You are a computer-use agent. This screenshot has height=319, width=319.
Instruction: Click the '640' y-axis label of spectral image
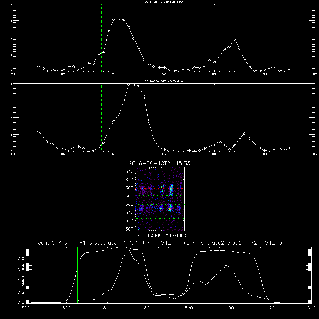[x=129, y=171]
